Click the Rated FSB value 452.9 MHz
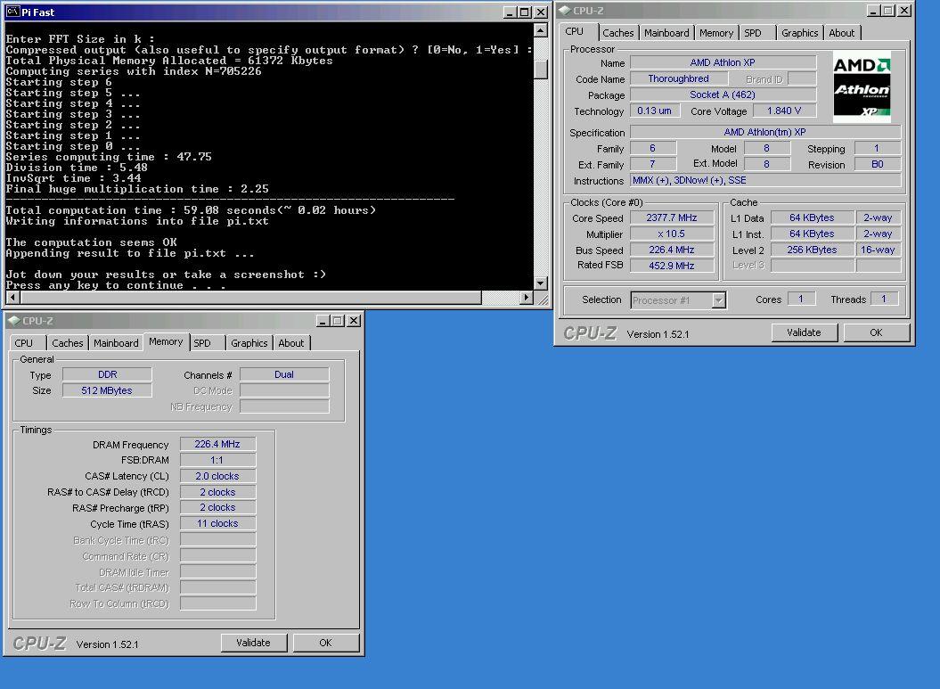 pos(672,265)
